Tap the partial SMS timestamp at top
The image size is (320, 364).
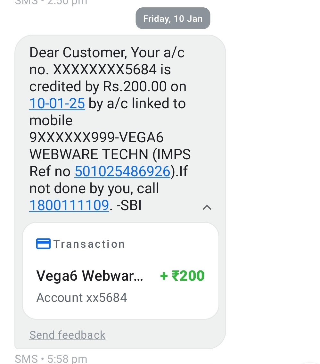(51, 2)
